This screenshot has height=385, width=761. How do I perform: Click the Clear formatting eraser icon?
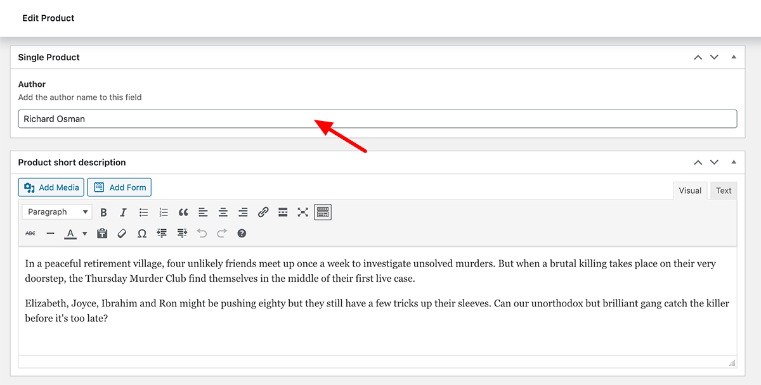pos(122,234)
